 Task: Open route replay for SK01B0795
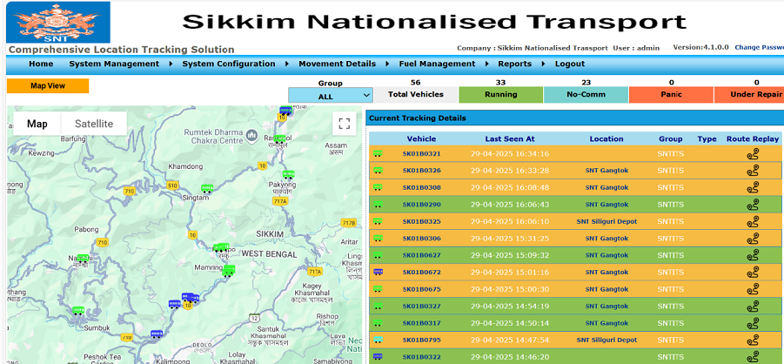pos(753,340)
